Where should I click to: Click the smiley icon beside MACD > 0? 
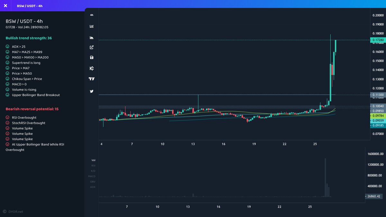point(7,84)
